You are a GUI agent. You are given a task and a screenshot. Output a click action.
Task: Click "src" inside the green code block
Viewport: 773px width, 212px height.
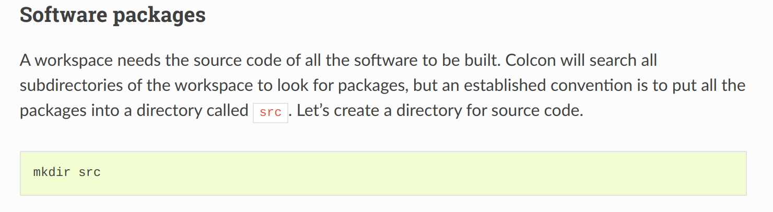[x=90, y=172]
